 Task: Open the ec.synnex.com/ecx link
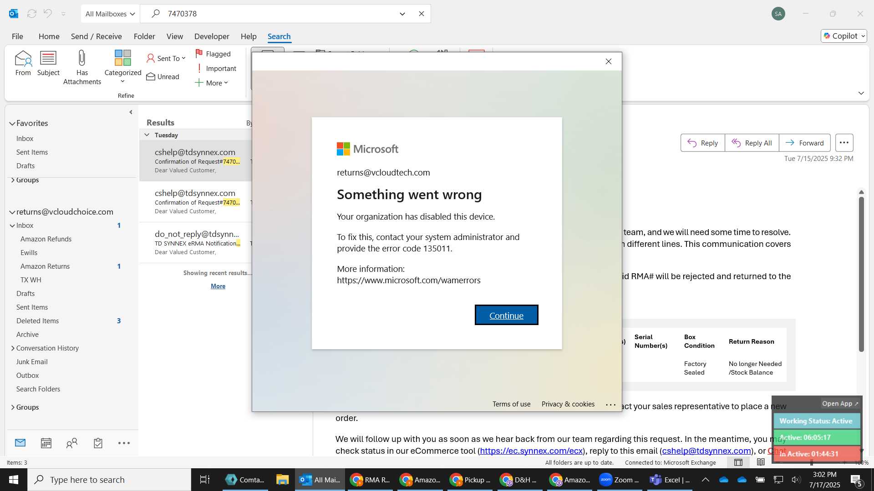click(531, 451)
